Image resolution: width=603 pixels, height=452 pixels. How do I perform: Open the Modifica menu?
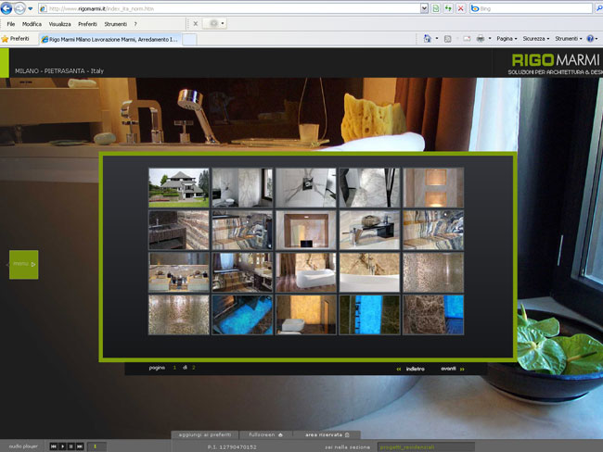click(32, 24)
